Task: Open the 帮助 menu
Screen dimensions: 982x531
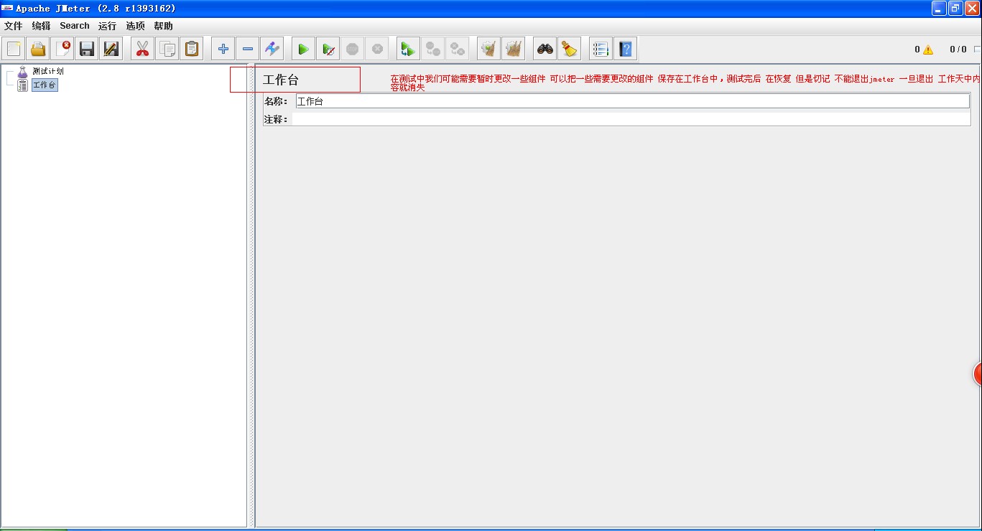Action: click(x=163, y=26)
